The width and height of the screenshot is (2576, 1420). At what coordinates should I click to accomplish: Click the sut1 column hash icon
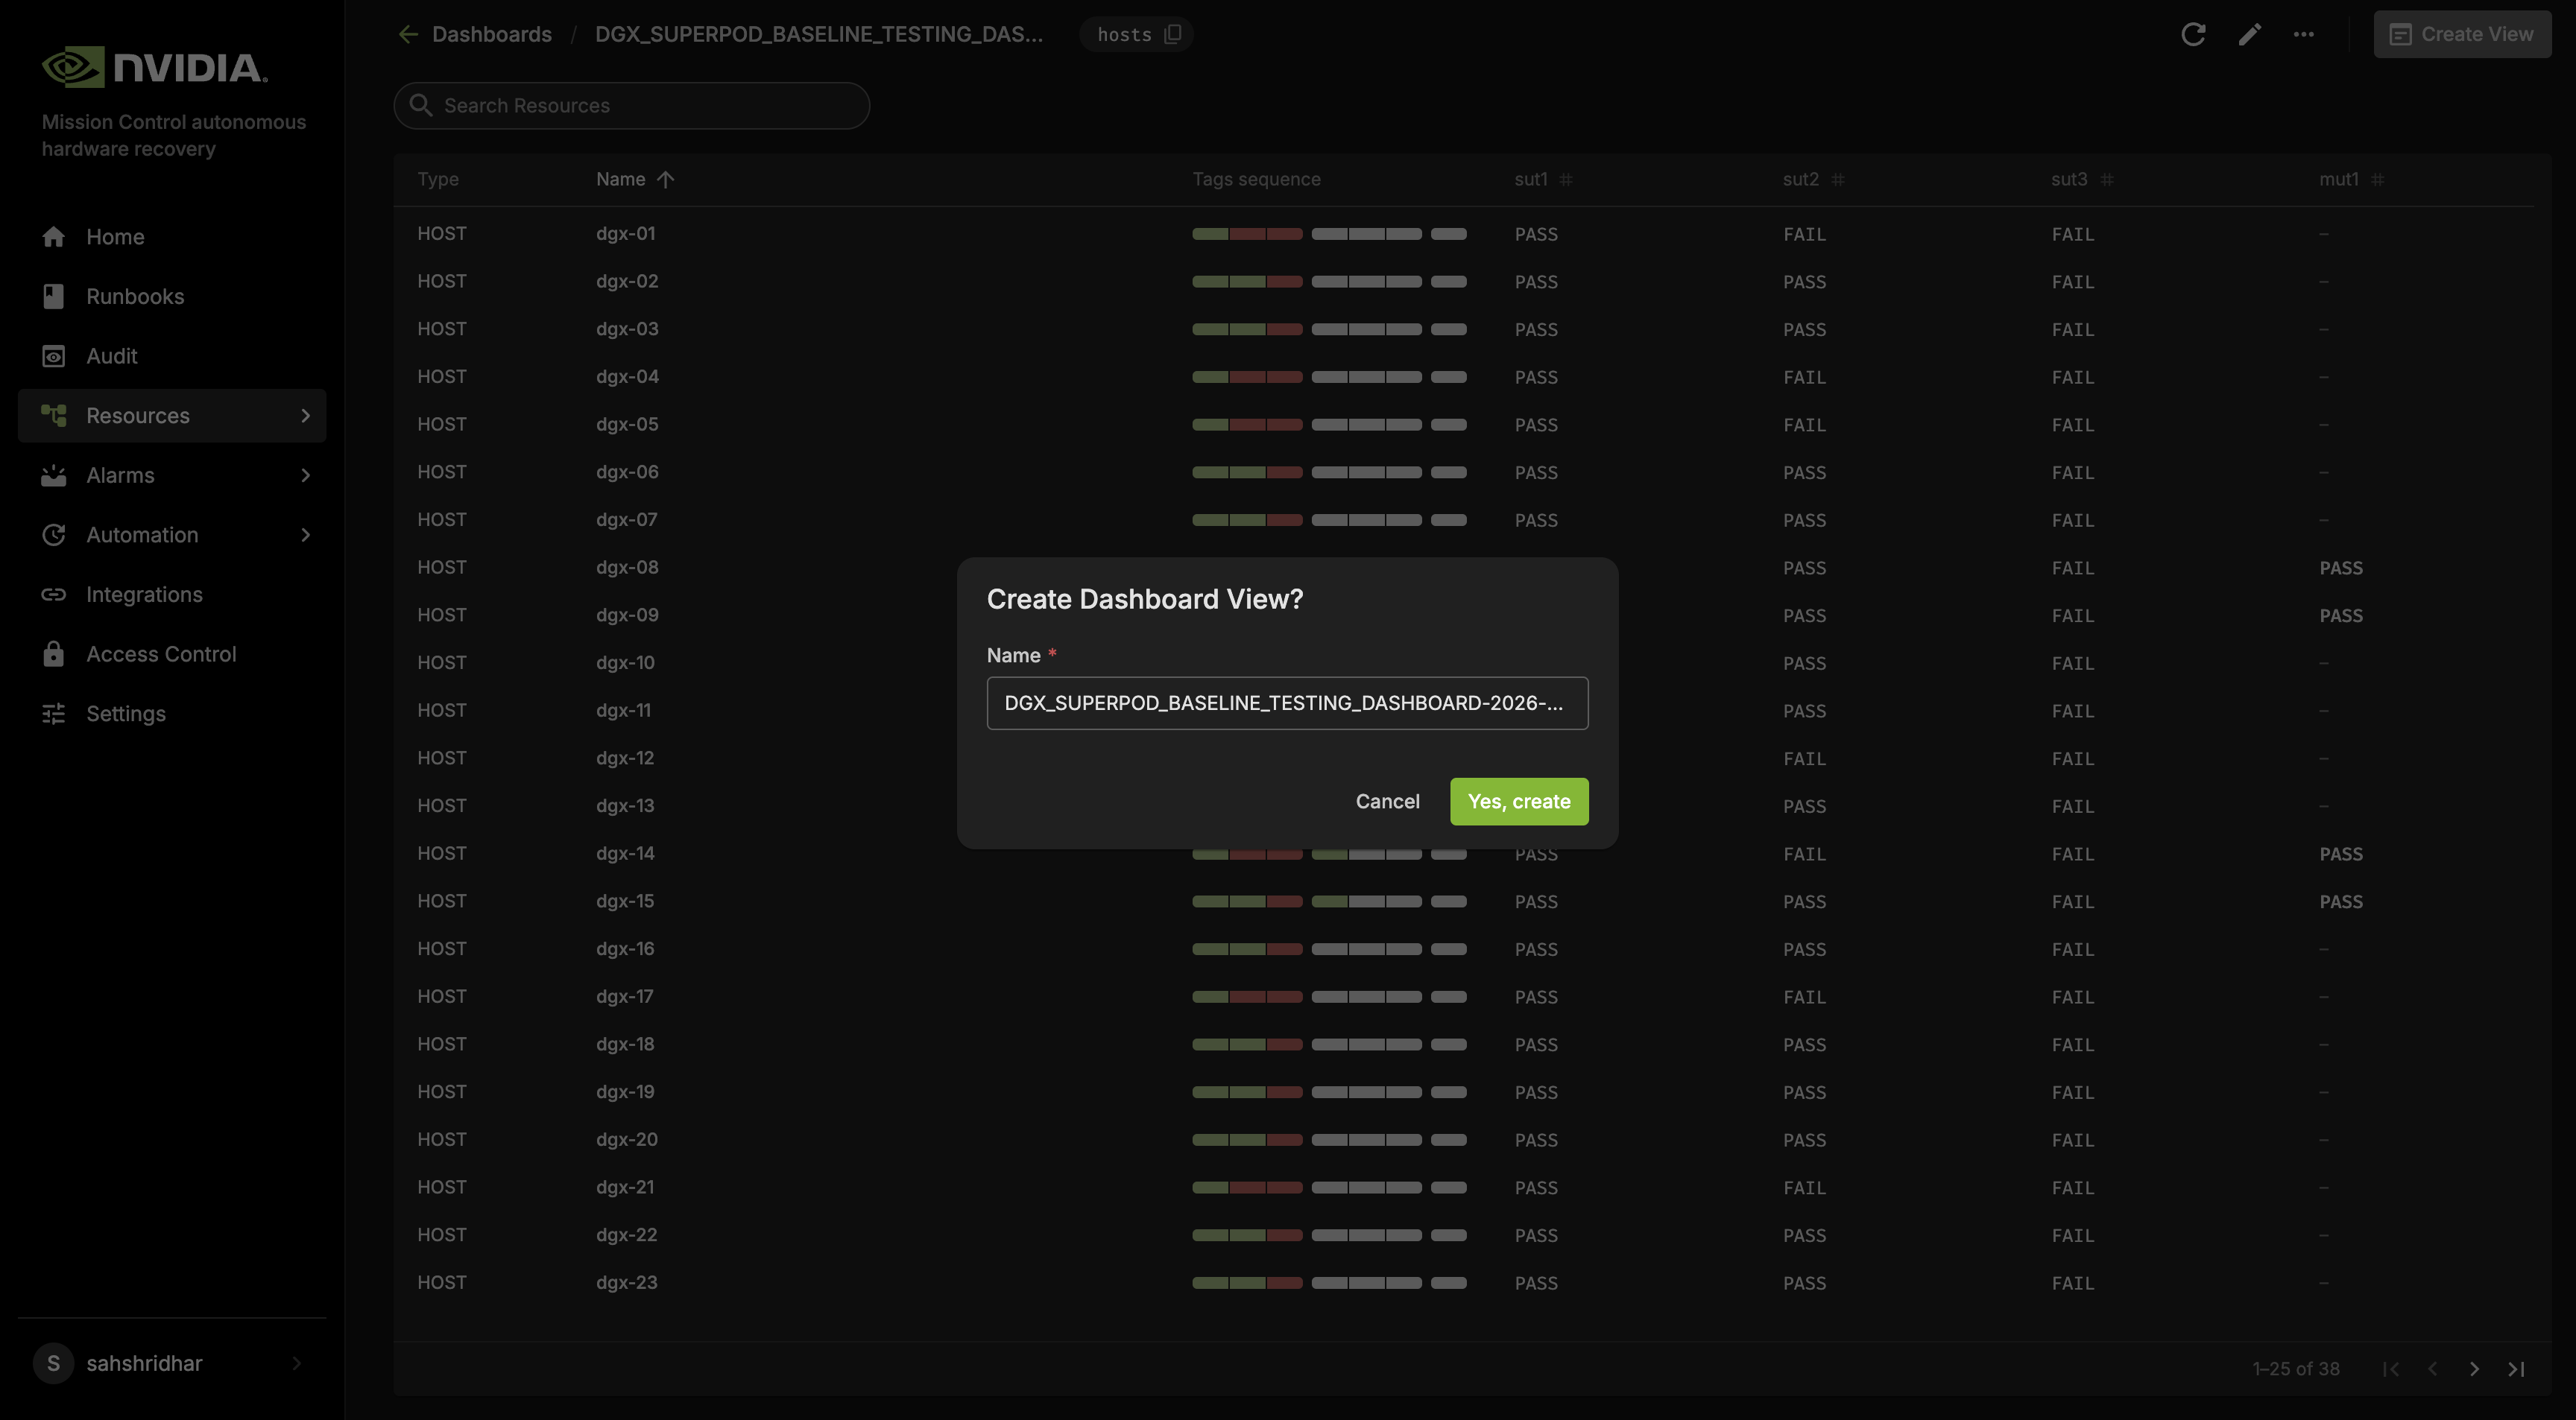point(1567,180)
